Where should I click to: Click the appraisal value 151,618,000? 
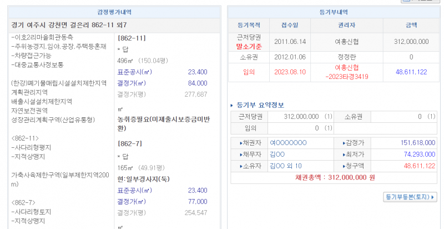[x=408, y=143]
